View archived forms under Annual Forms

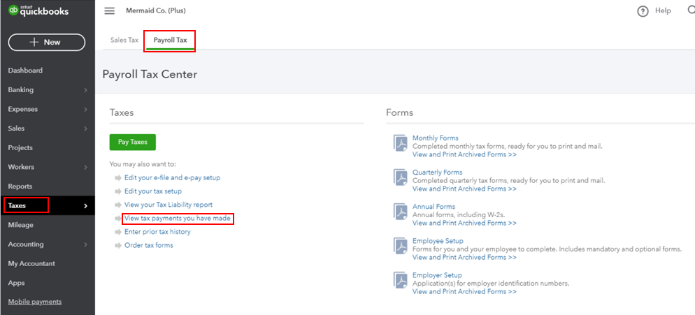(x=464, y=223)
